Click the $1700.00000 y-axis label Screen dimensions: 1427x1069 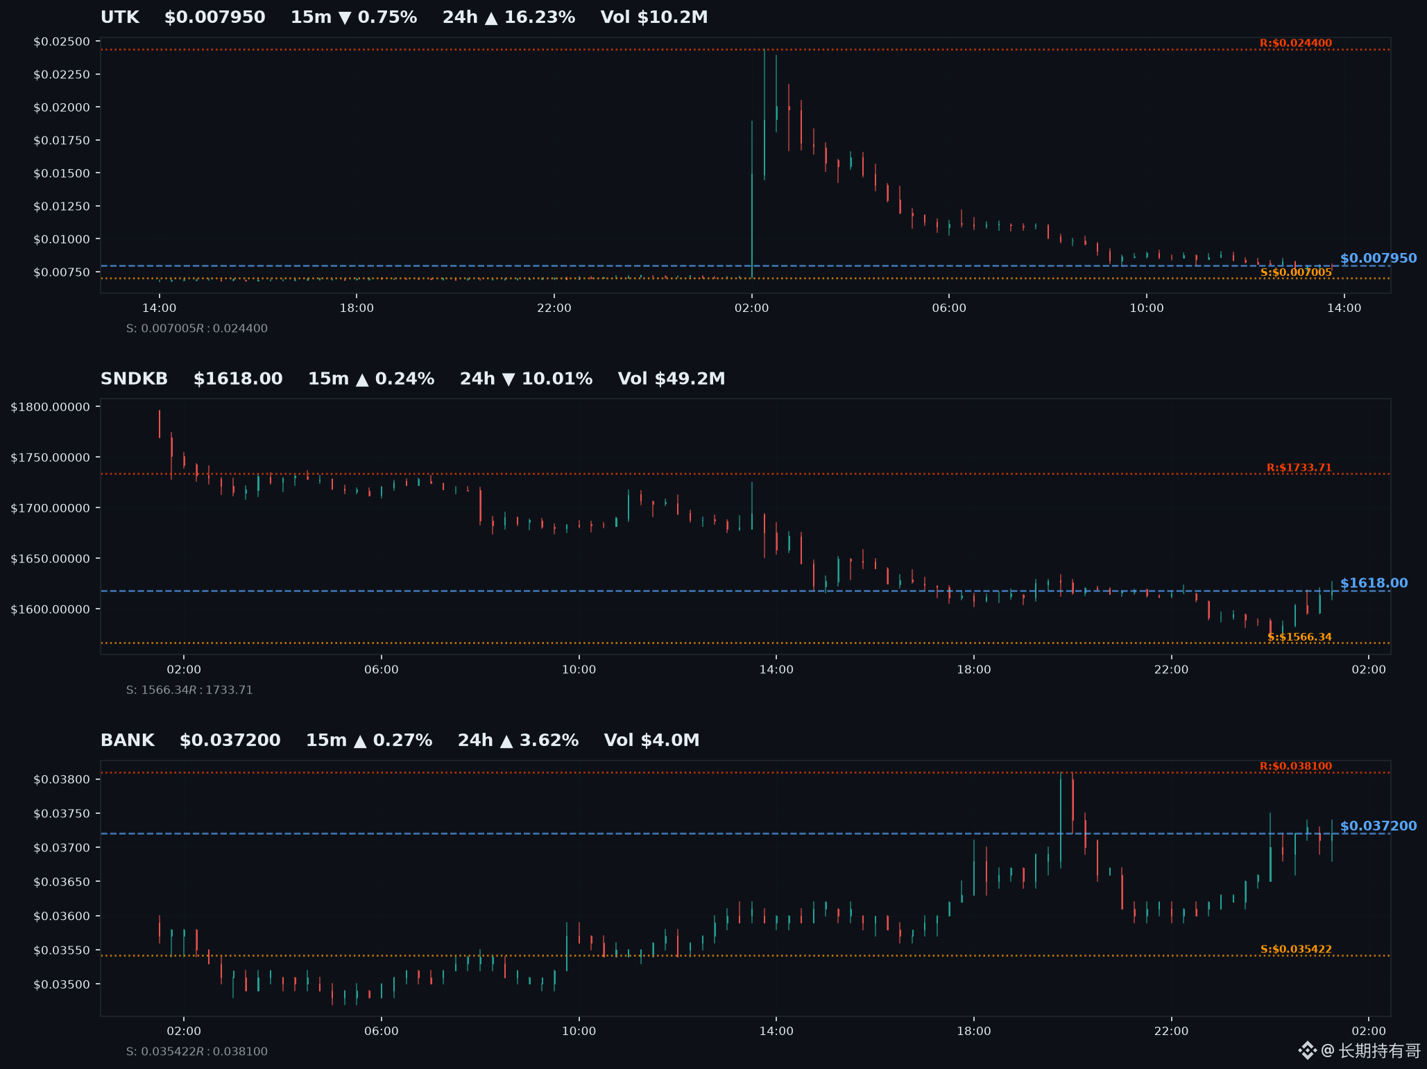[51, 508]
